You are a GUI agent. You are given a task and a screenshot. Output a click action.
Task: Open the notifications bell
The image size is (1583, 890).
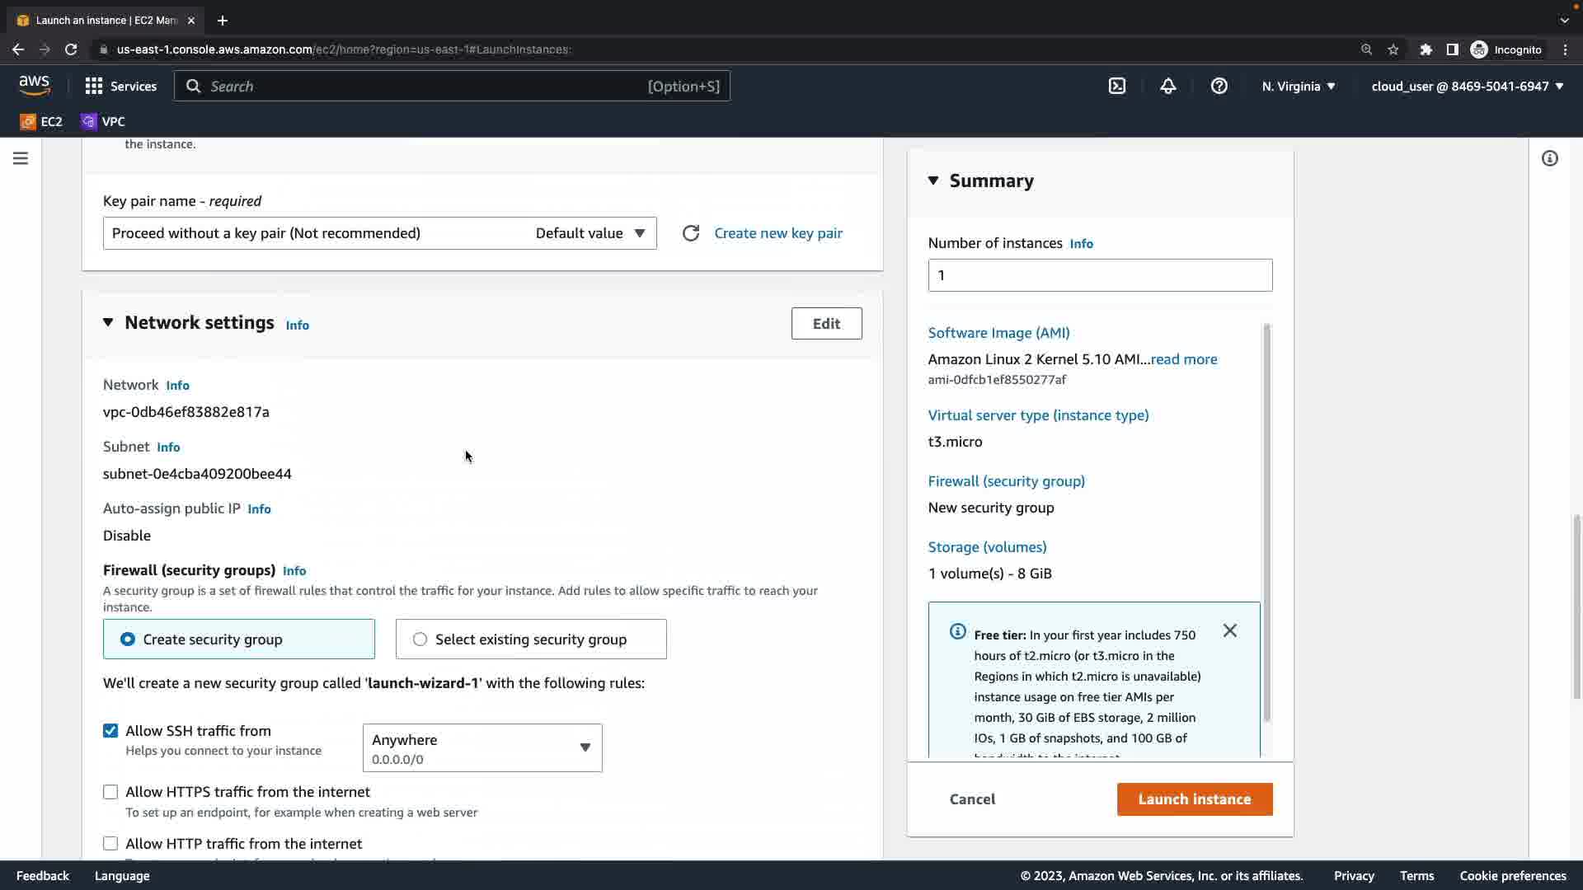[1168, 86]
